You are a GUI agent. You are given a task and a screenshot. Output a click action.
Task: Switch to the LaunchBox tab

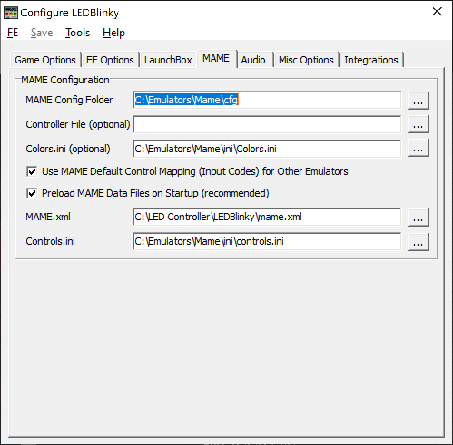(168, 60)
